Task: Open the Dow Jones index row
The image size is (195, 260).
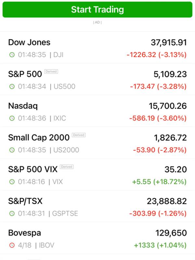Action: coord(97,47)
